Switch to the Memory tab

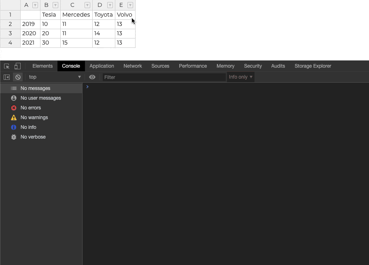pos(225,66)
